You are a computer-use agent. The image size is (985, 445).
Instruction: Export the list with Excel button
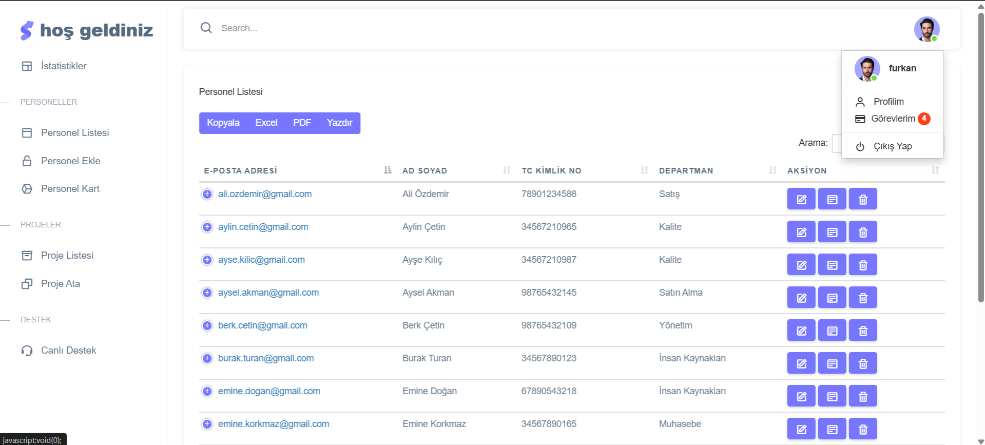click(x=266, y=123)
